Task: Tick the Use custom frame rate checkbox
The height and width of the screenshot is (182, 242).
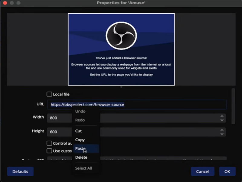Action: (49, 151)
